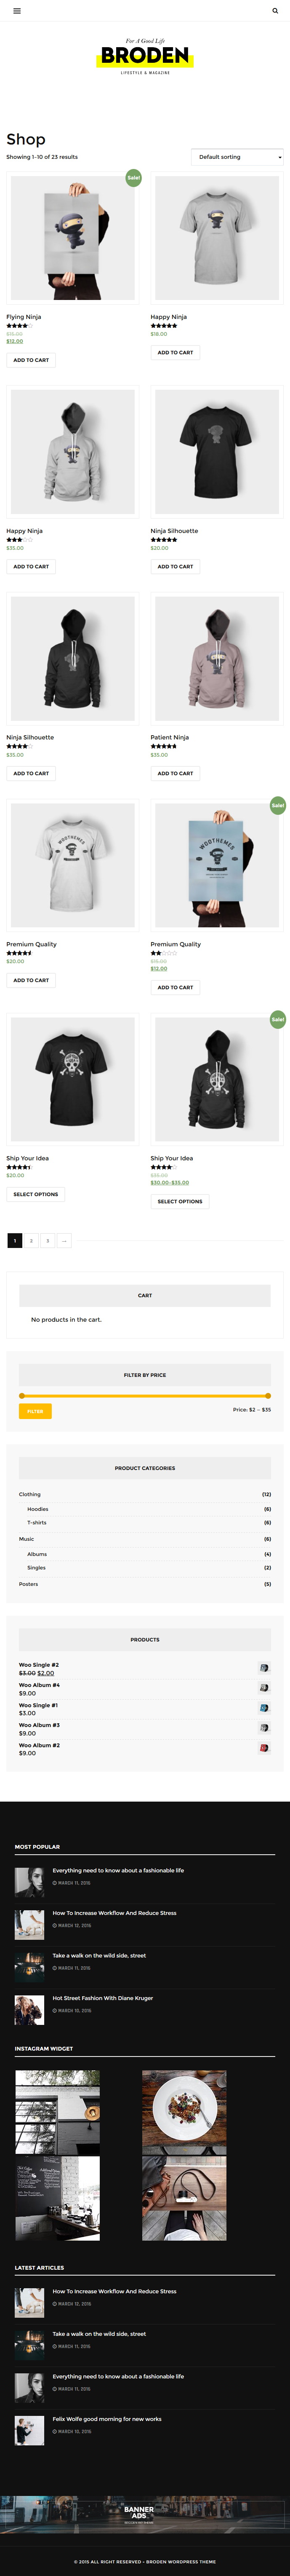Viewport: 290px width, 2576px height.
Task: Open the Music product category
Action: point(27,1539)
